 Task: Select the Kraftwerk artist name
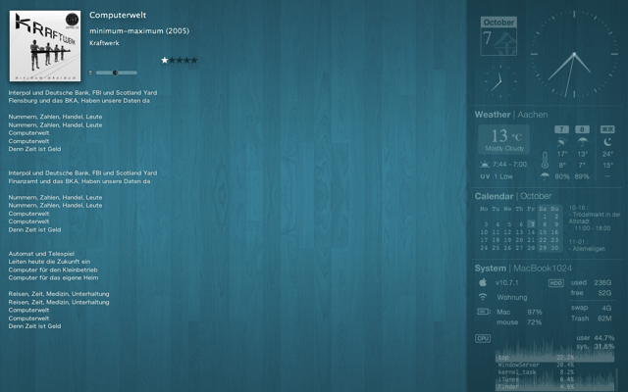[107, 43]
